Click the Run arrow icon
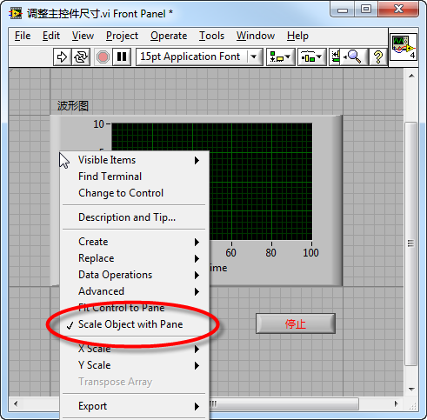This screenshot has height=420, width=427. tap(62, 57)
